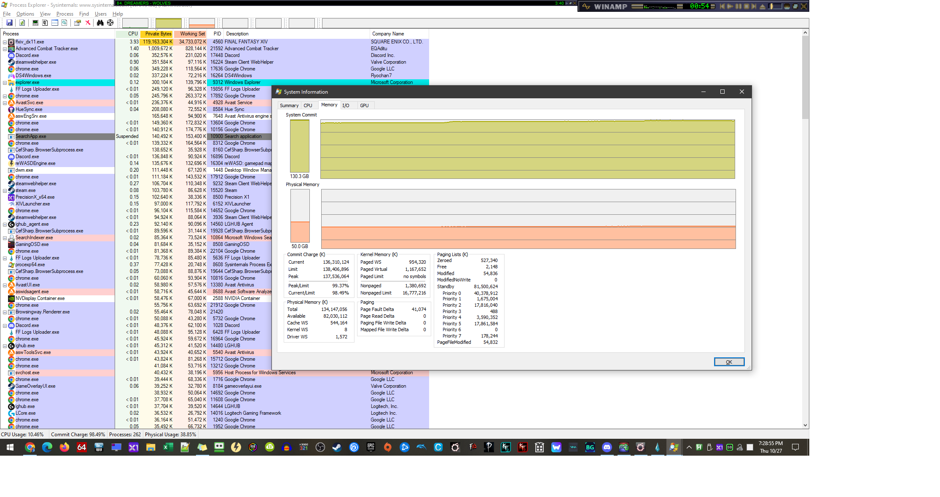Open the Users menu
Screen dimensions: 940x497
tap(101, 14)
